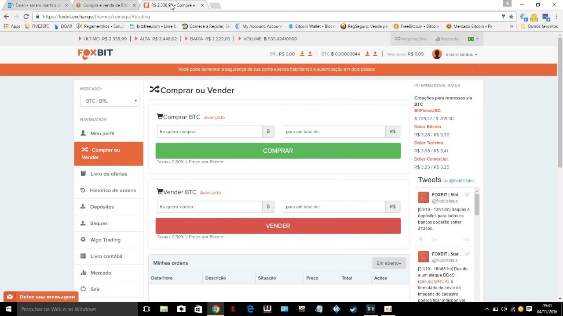Image resolution: width=563 pixels, height=316 pixels.
Task: Switch to Compra e venda de Bitcoin tab
Action: [106, 5]
